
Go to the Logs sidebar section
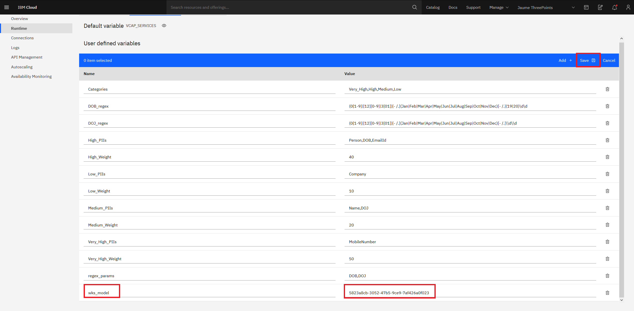coord(15,48)
